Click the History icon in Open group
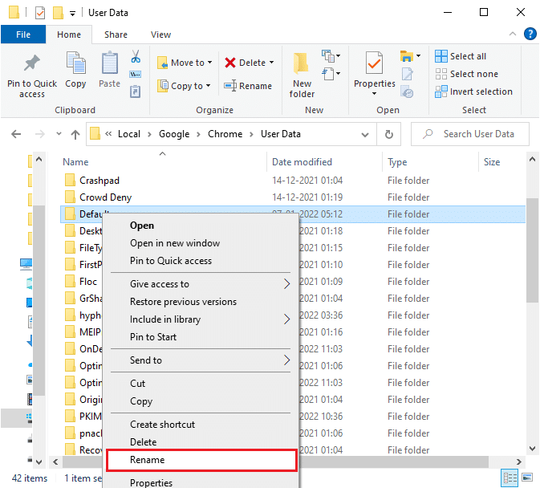Image resolution: width=540 pixels, height=488 pixels. click(407, 92)
